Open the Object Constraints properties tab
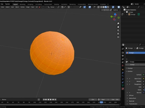Screen dimensions: 145x108 pyautogui.click(x=123, y=82)
